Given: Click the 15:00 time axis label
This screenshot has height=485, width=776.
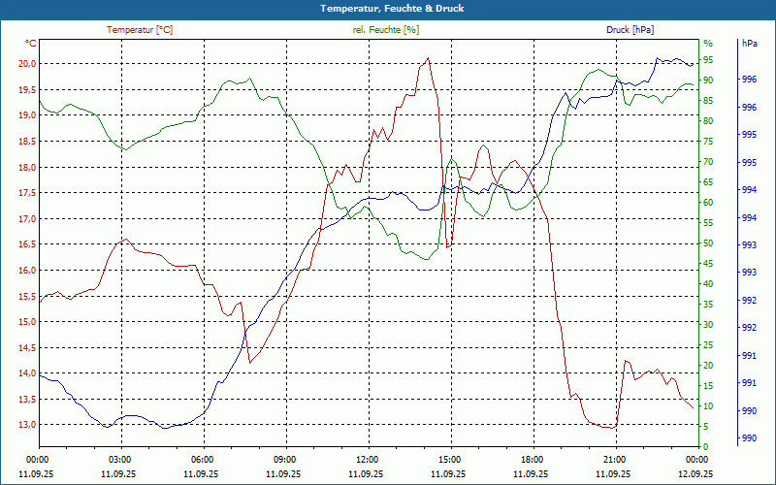Looking at the screenshot, I should click(x=451, y=460).
